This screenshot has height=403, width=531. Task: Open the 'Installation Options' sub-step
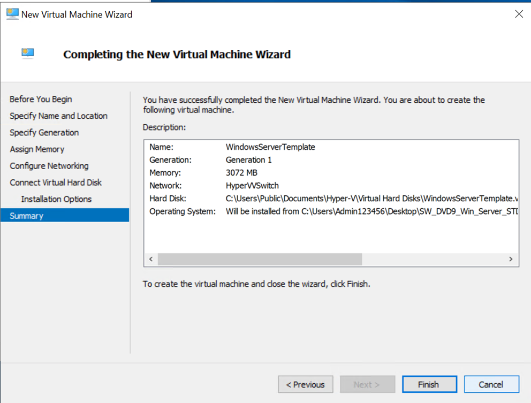tap(56, 199)
